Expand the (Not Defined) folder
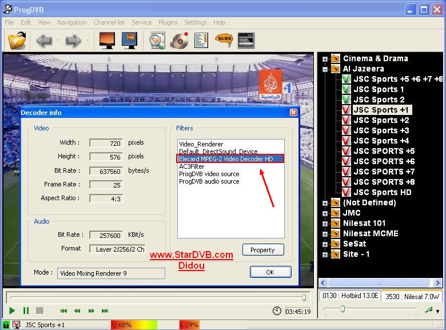446x330 pixels. 325,203
